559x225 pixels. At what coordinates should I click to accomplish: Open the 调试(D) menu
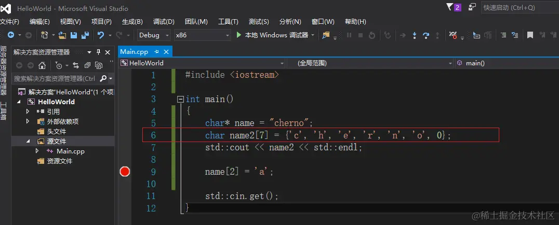point(164,22)
